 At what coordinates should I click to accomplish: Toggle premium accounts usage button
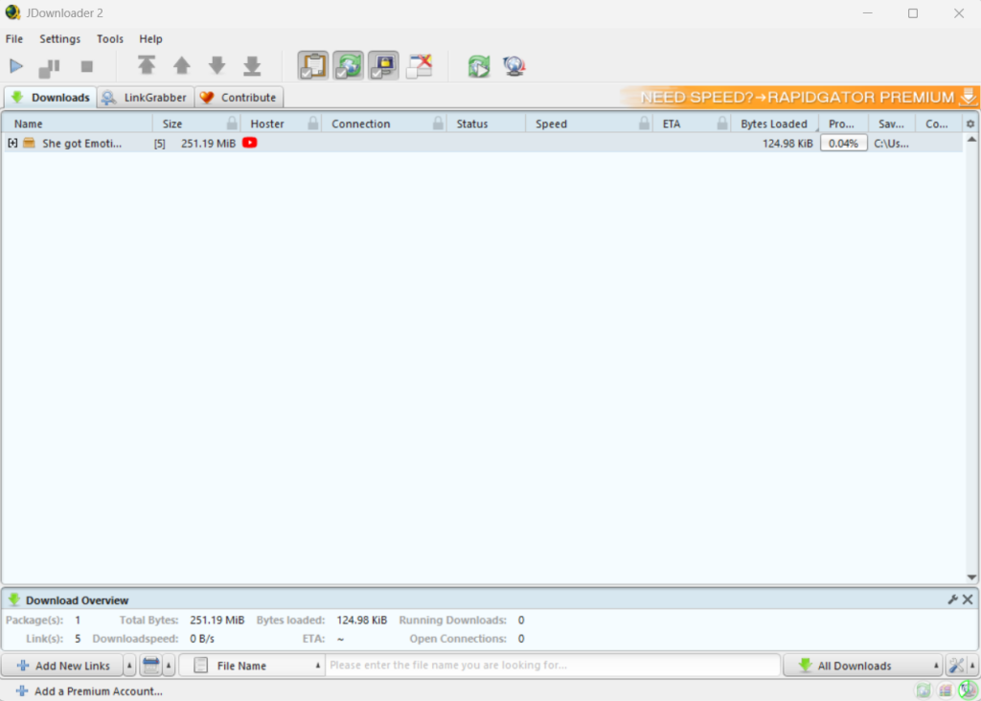(383, 66)
